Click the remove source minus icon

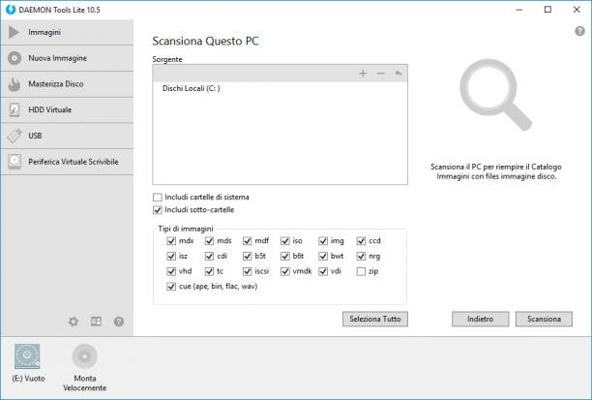[x=380, y=74]
